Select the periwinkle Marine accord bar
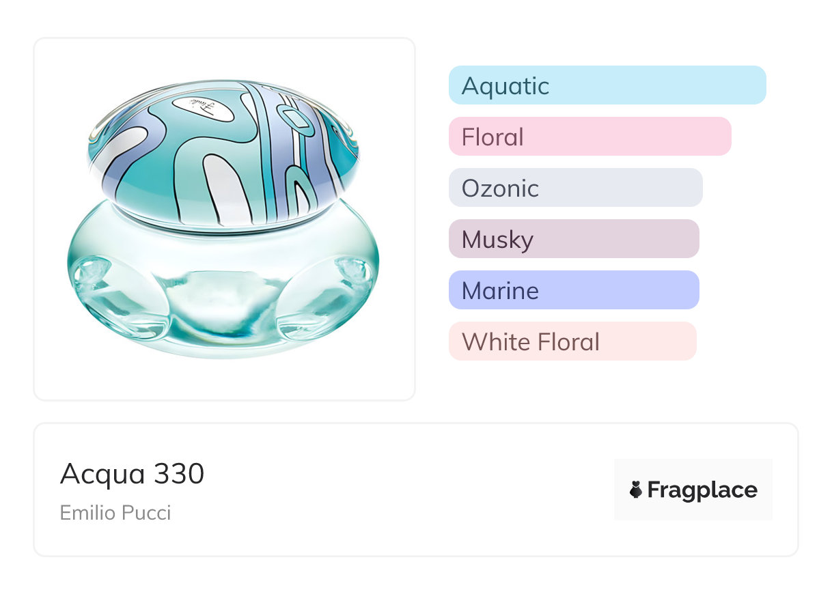This screenshot has width=832, height=590. [x=574, y=290]
